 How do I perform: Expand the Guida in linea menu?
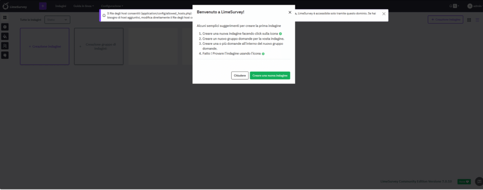83,6
